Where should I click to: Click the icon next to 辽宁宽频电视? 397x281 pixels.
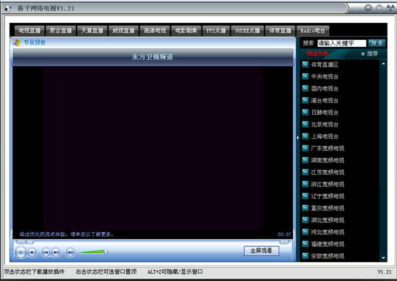pos(305,196)
